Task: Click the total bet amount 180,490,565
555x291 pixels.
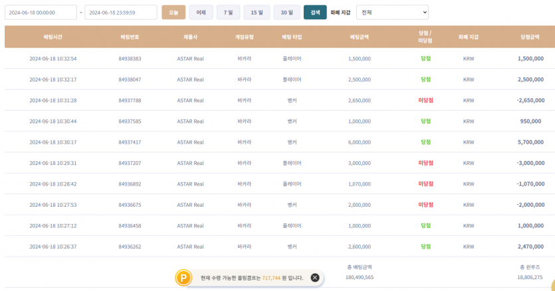Action: [x=360, y=277]
